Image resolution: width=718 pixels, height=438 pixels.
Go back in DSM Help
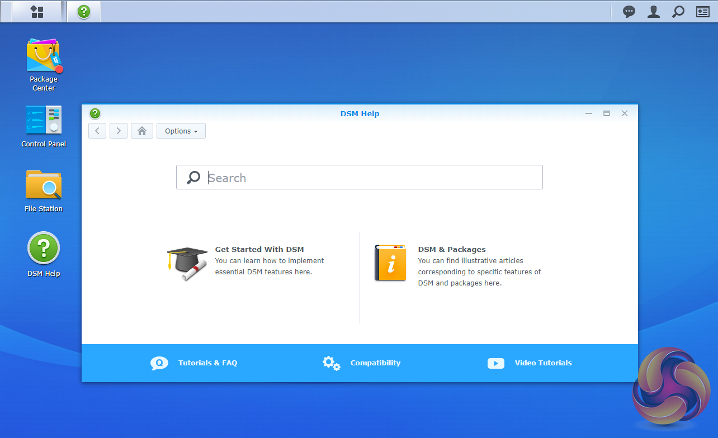[97, 131]
